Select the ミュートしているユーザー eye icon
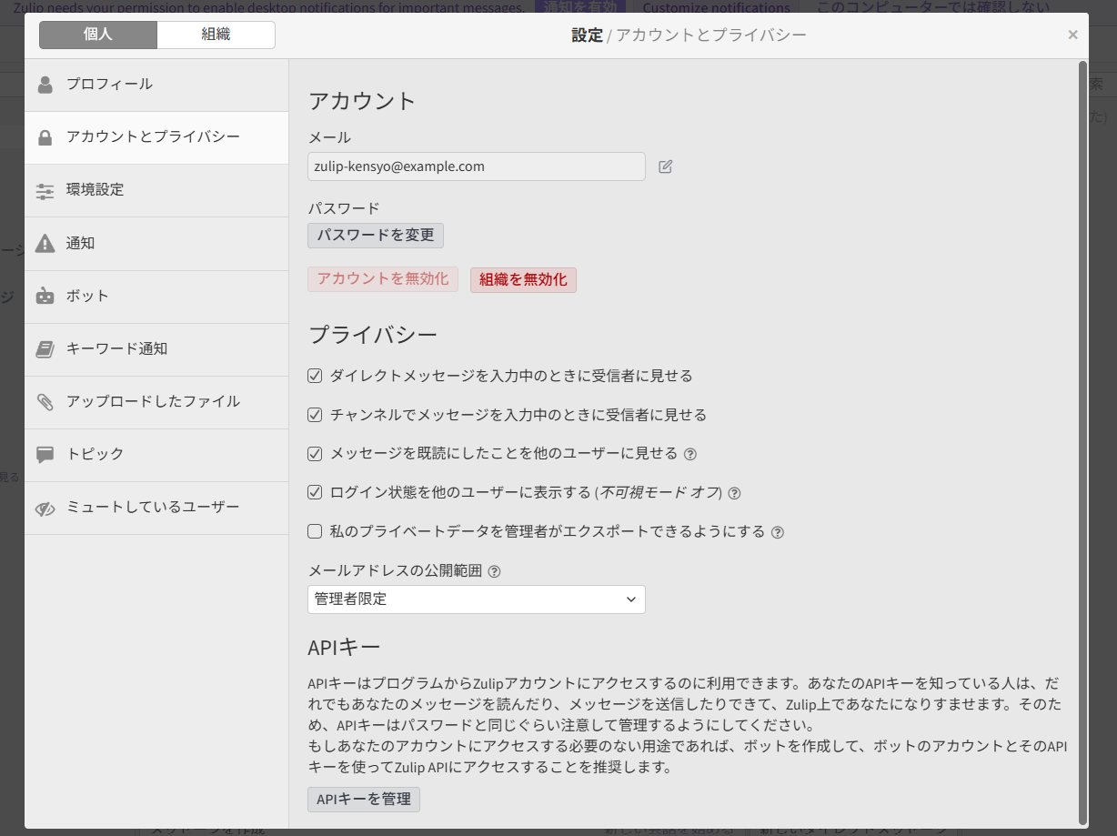This screenshot has height=836, width=1117. point(45,508)
